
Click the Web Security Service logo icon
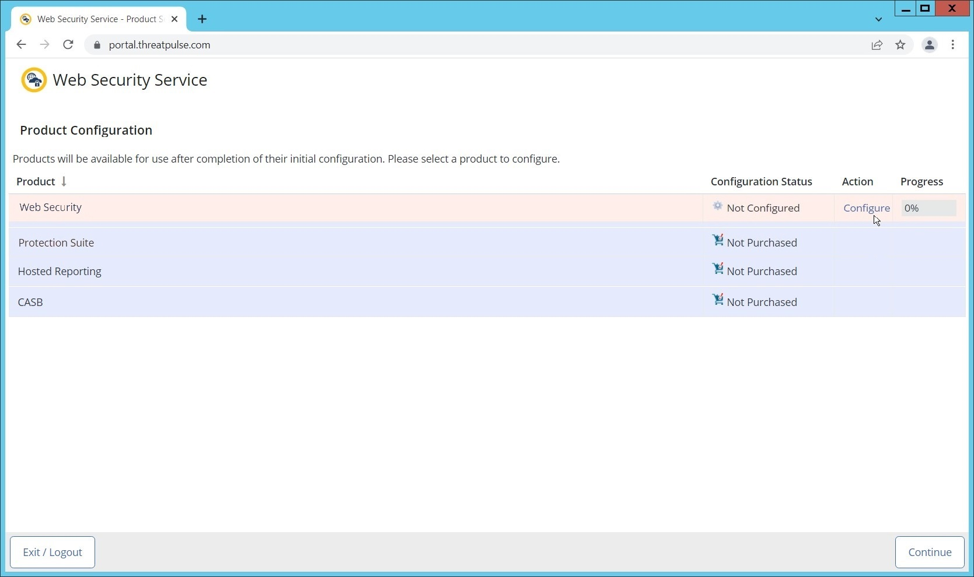[34, 80]
